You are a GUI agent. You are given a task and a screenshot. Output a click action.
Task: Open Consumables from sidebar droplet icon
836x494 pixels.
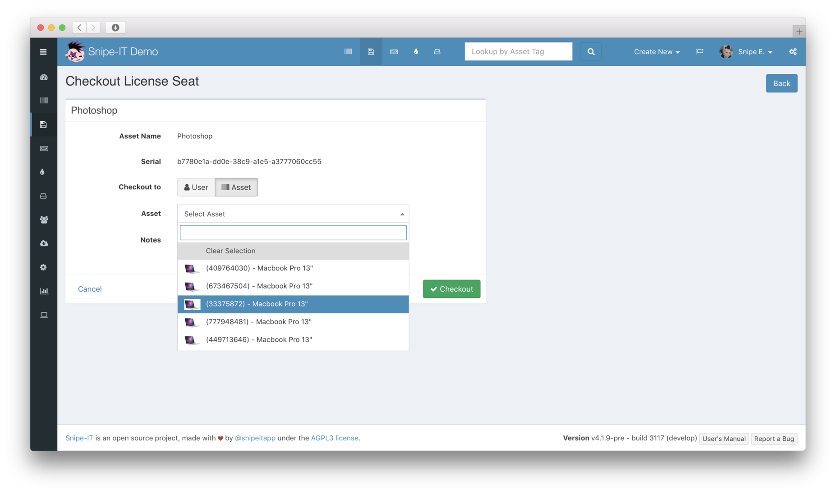(42, 172)
